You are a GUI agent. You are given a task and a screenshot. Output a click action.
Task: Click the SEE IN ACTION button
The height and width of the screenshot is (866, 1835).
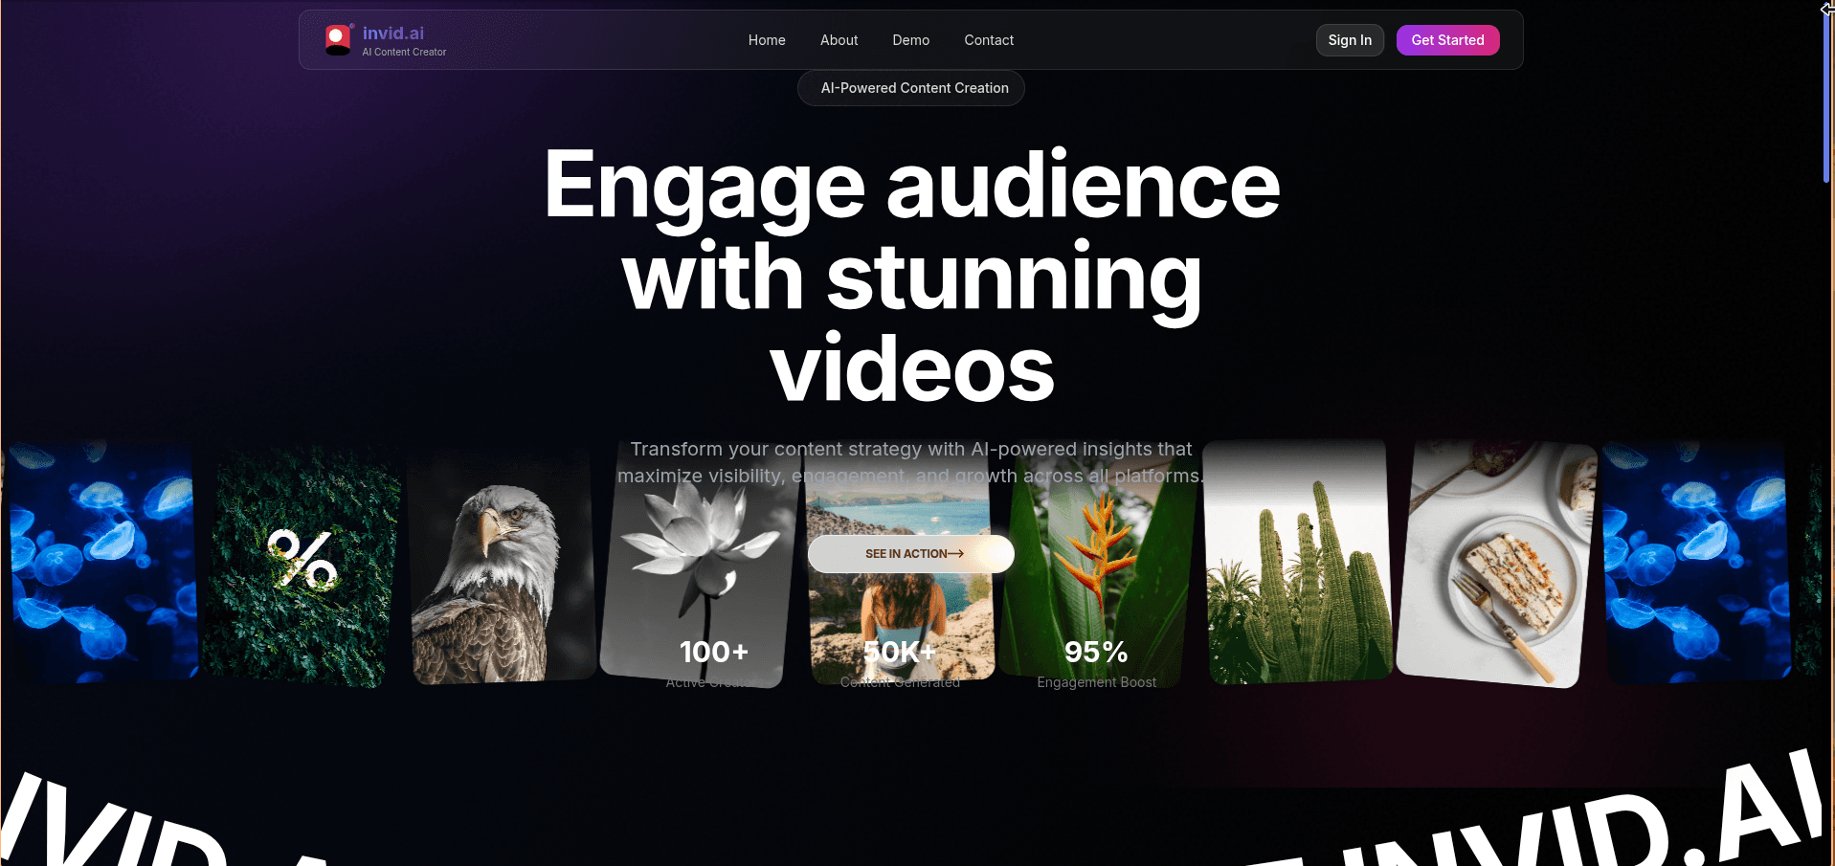click(x=911, y=554)
